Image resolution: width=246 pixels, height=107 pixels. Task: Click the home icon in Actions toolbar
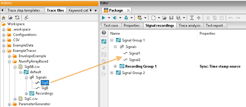pyautogui.click(x=4, y=17)
